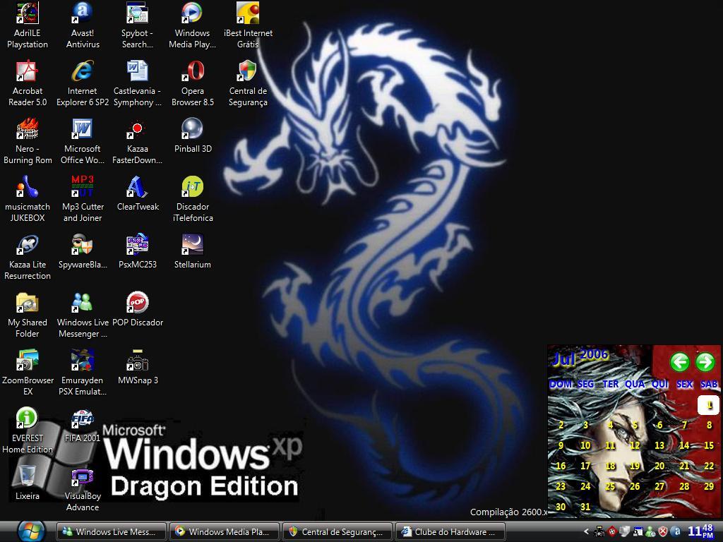The width and height of the screenshot is (723, 542).
Task: Click the taskbar clock showing 11:48 PM
Action: [701, 531]
